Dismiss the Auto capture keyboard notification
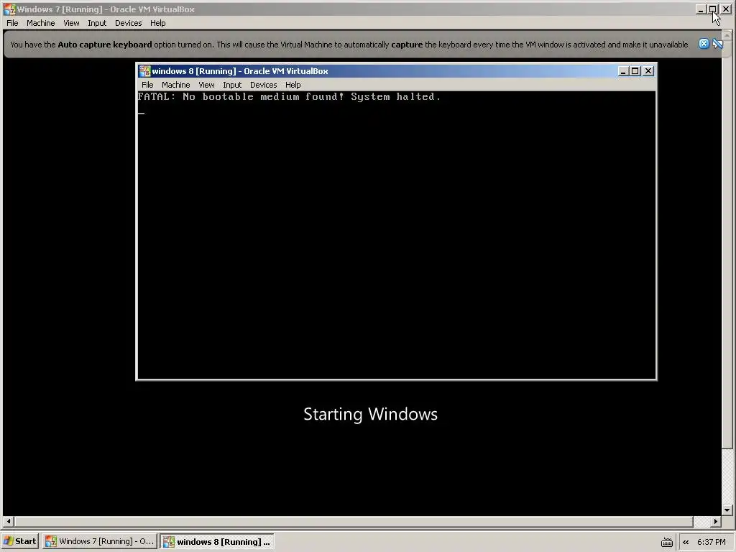Image resolution: width=736 pixels, height=552 pixels. (704, 44)
